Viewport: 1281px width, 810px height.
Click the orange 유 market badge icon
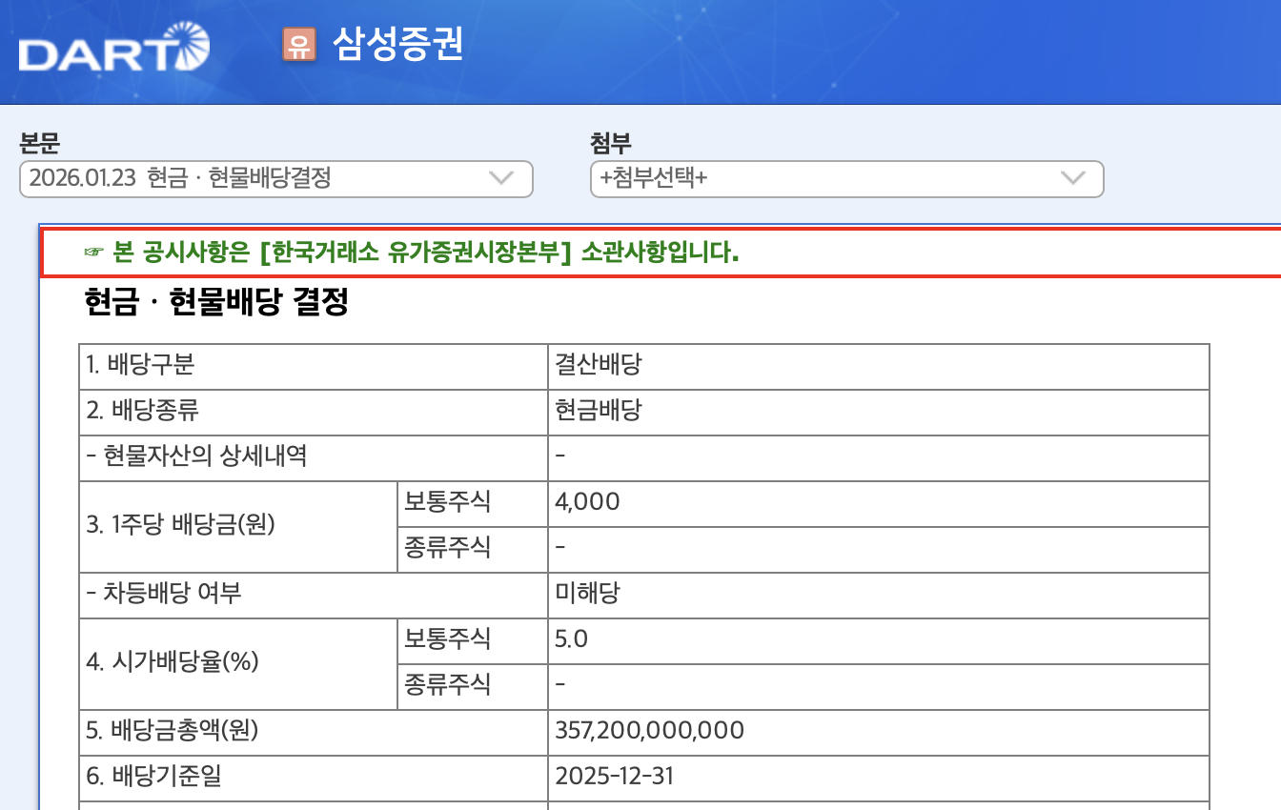298,45
